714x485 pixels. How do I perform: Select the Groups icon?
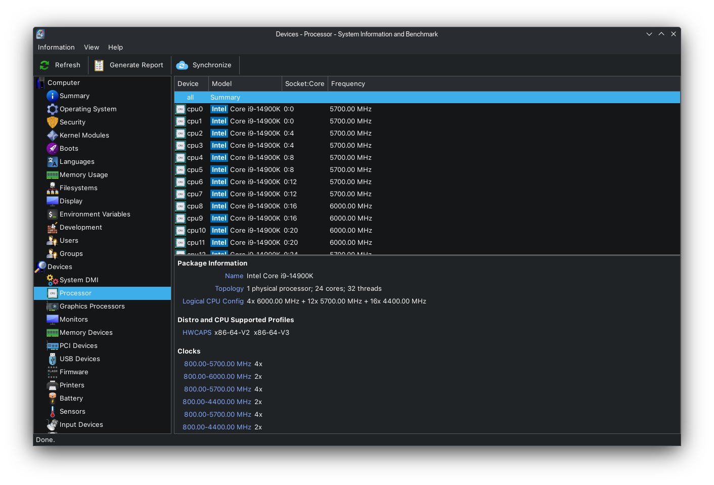tap(52, 254)
